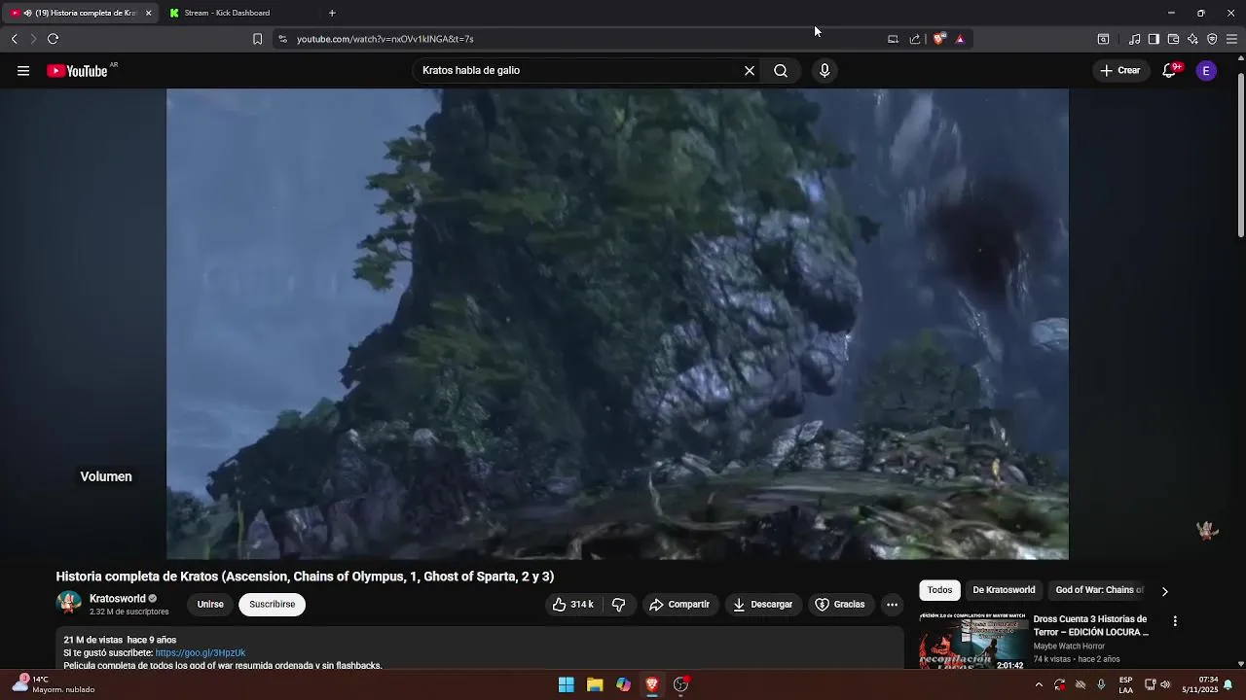The height and width of the screenshot is (700, 1246).
Task: Open Kratosworld channel avatar
Action: (69, 604)
